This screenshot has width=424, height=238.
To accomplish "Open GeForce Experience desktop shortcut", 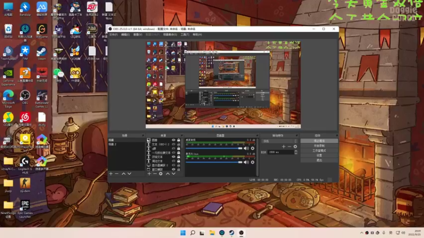I will [x=8, y=77].
